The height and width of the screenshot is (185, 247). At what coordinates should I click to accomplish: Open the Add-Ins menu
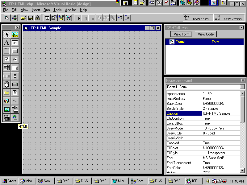[x=70, y=10]
